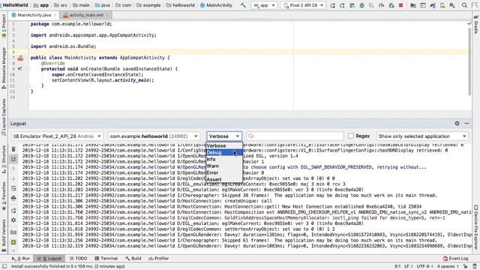Click Apply Changes and Restart Activity icon

pyautogui.click(x=342, y=5)
